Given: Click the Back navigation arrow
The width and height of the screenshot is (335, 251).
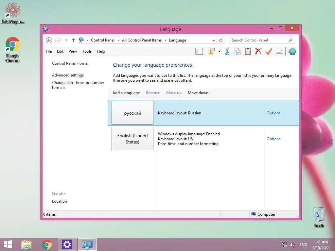Looking at the screenshot, I should (x=49, y=40).
